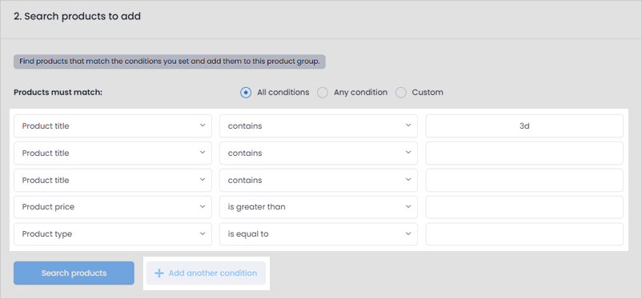Viewport: 642px width, 299px height.
Task: Select the Any condition radio button
Action: pos(323,93)
